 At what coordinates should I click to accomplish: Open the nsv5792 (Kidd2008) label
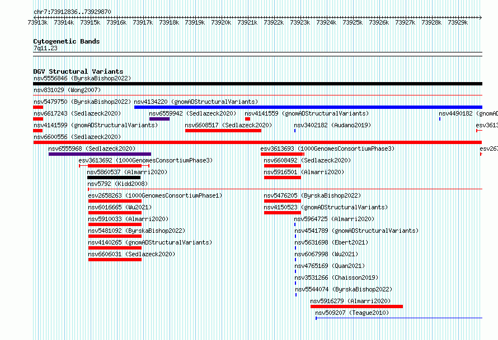[x=118, y=184]
